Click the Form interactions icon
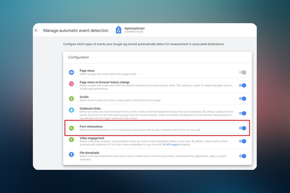Screen dimensions: 290x193 (72, 128)
